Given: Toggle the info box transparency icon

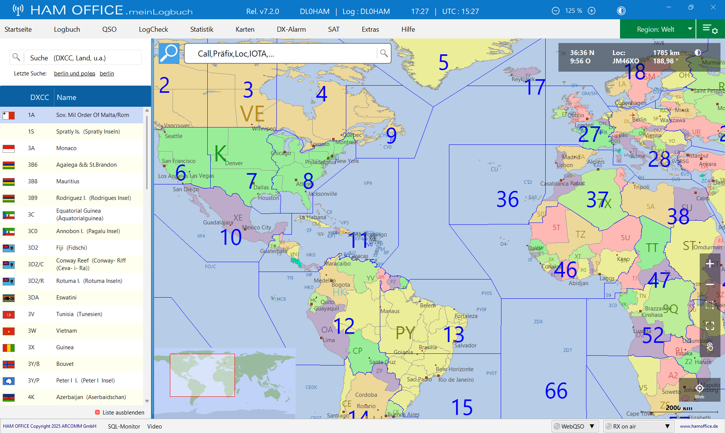Looking at the screenshot, I should 698,52.
